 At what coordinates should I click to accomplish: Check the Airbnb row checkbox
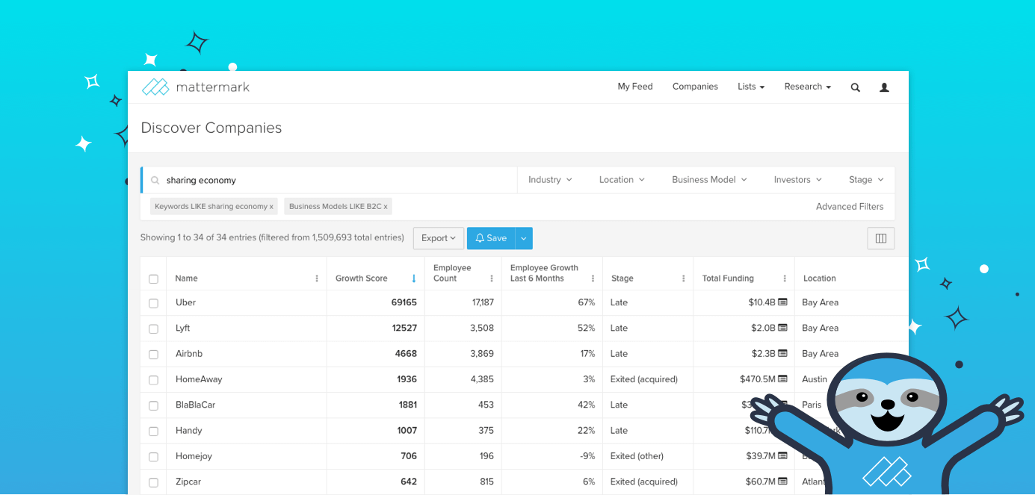point(153,354)
